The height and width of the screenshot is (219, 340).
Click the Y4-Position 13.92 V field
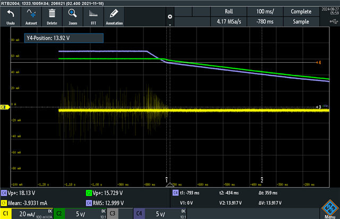[64, 38]
